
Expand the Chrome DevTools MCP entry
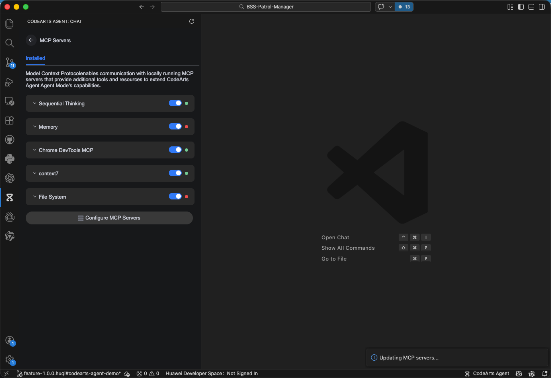[x=35, y=150]
